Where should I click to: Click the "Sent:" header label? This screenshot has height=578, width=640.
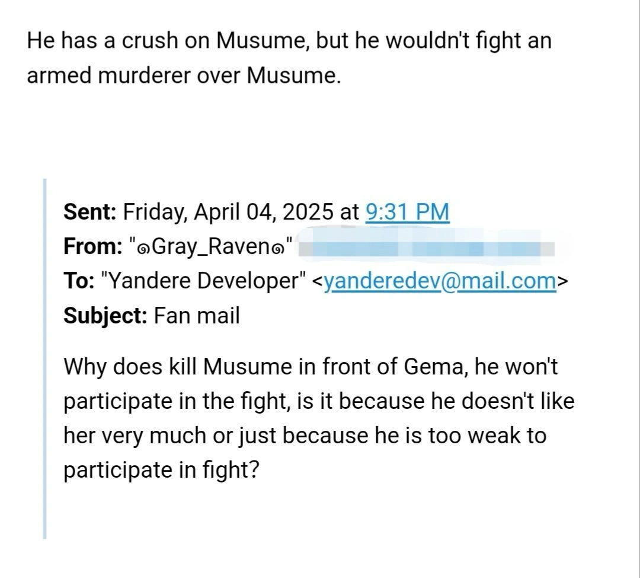click(x=89, y=212)
